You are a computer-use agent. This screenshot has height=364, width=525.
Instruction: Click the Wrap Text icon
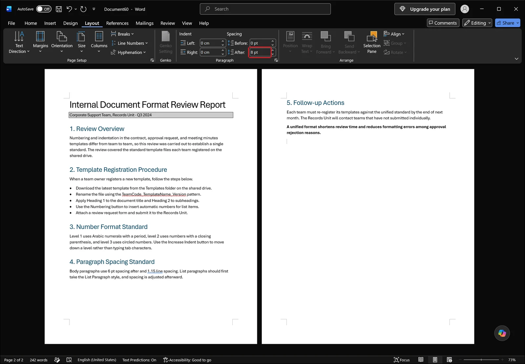point(307,42)
